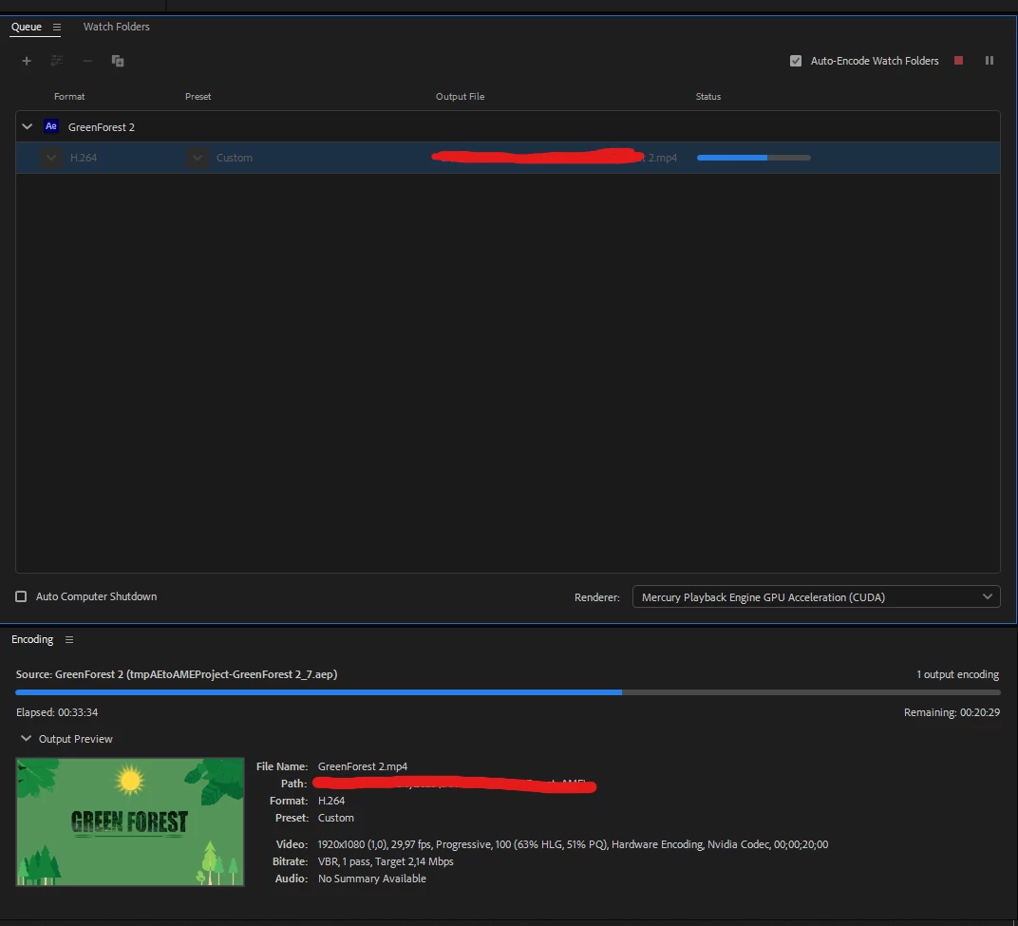
Task: Switch to the Queue tab
Action: pyautogui.click(x=27, y=27)
